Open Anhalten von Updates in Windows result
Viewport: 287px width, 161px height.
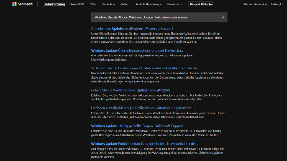click(x=132, y=29)
